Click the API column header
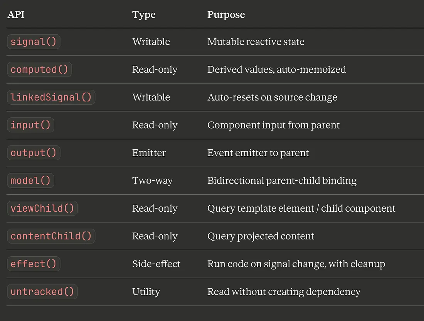Image resolution: width=424 pixels, height=321 pixels. [x=16, y=15]
